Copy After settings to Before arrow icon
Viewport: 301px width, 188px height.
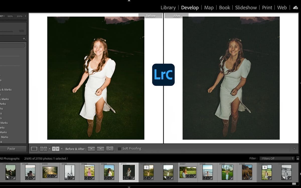[x=100, y=149]
